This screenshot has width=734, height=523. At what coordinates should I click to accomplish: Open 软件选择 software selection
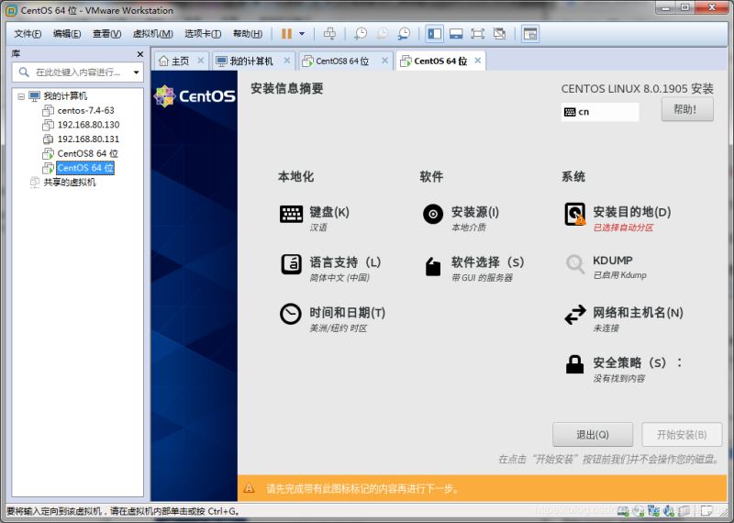pos(486,262)
